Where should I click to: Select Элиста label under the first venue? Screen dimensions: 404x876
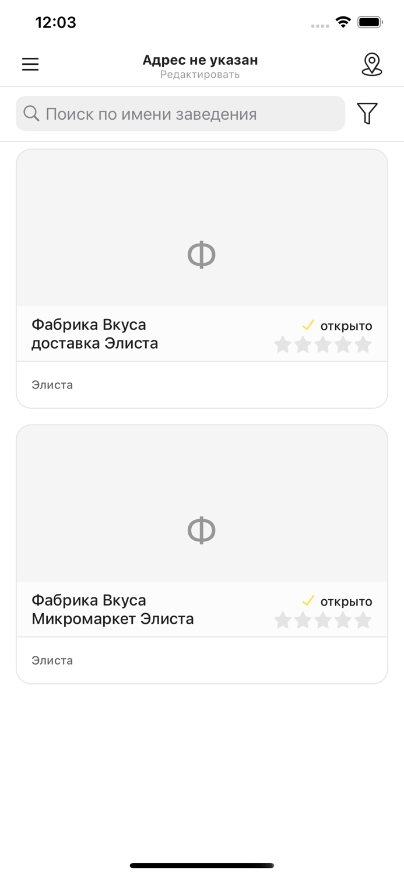point(52,385)
